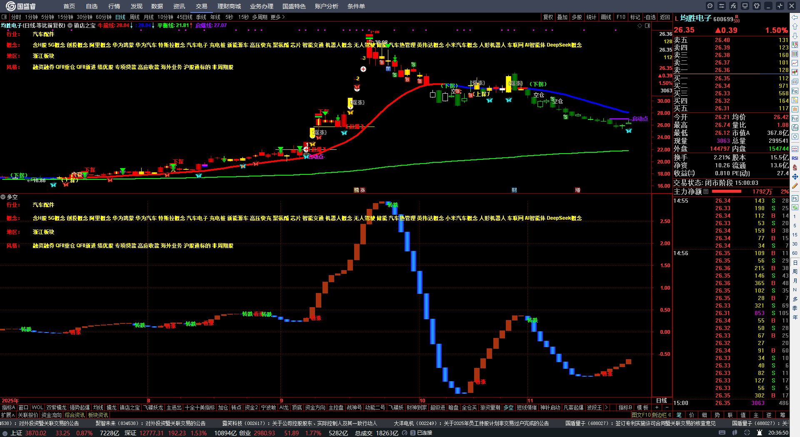Toggle 窗口 indicator window option
The height and width of the screenshot is (437, 800).
click(23, 407)
